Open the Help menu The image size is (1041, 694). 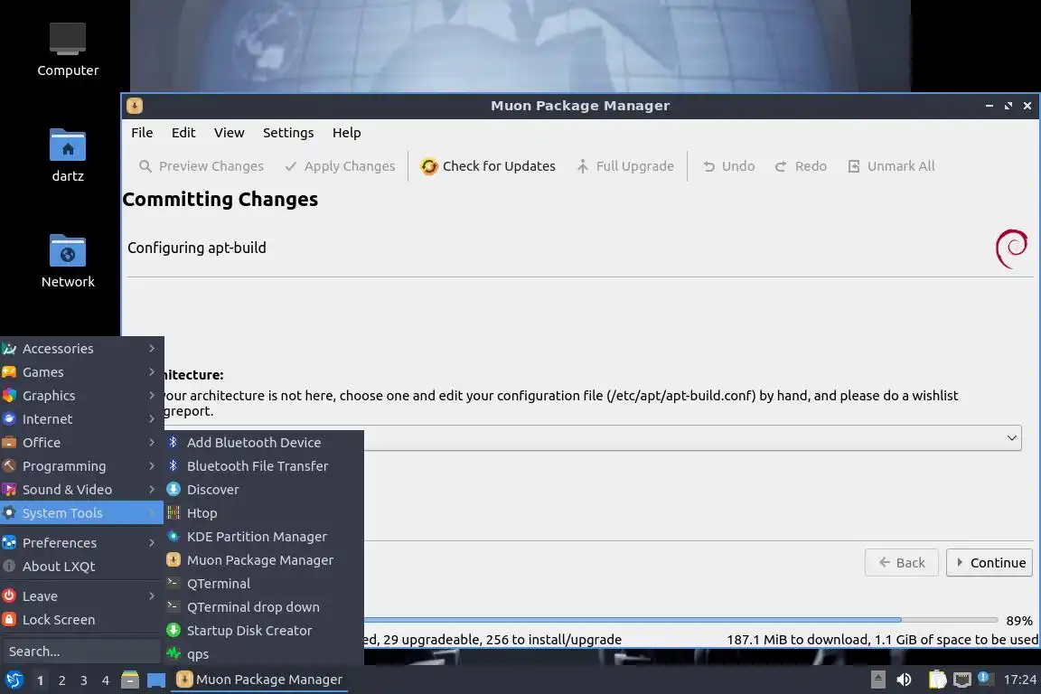[347, 133]
